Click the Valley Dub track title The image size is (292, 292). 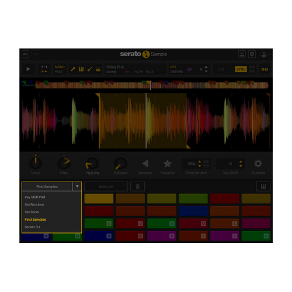click(x=115, y=67)
